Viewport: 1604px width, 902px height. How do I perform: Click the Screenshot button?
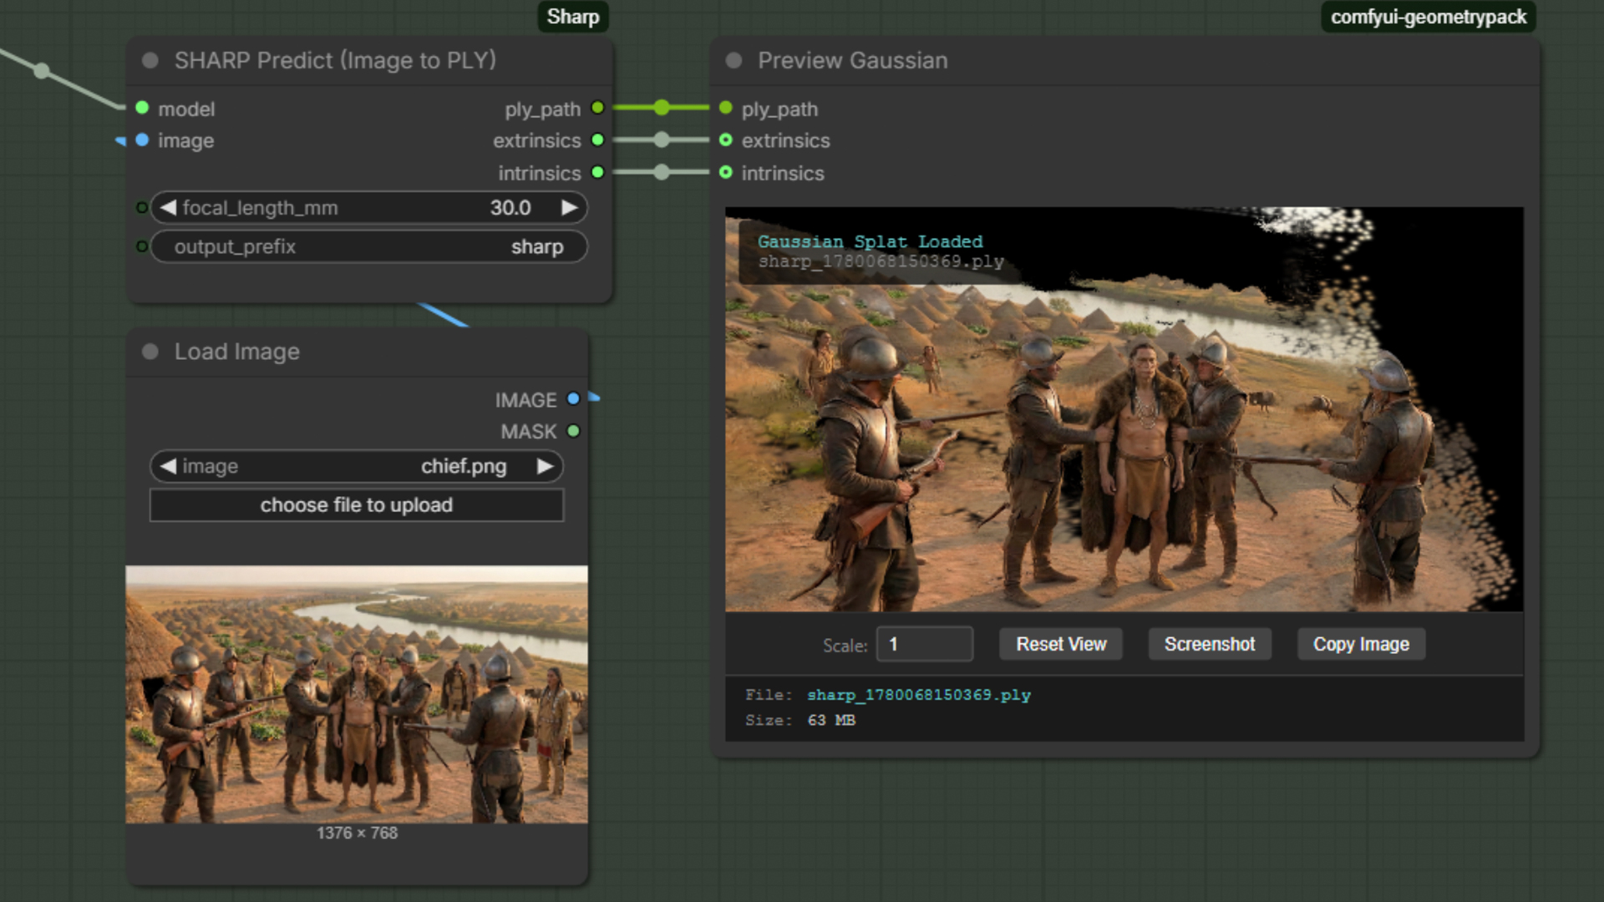coord(1210,644)
